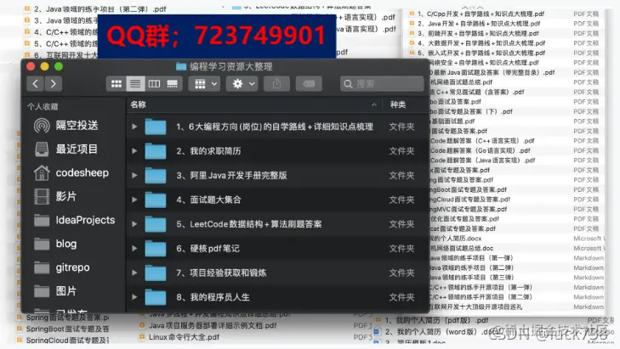Image resolution: width=620 pixels, height=349 pixels.
Task: Select 1、C/Cpp开发+自学路线 pdf in background window
Action: point(481,14)
